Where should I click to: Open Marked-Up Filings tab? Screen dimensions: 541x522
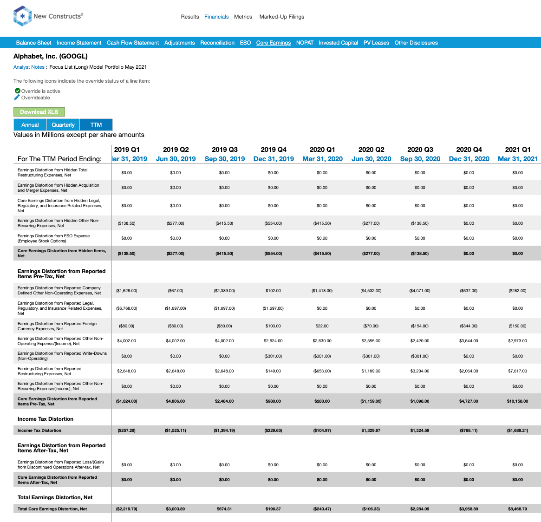point(281,17)
